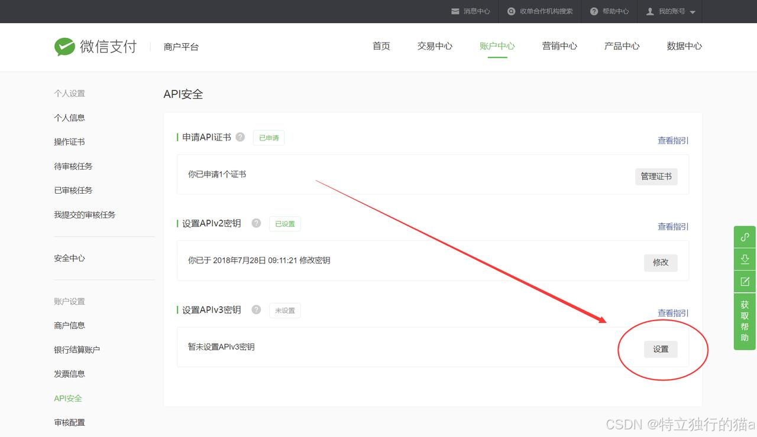Open 银行结算账户 in the sidebar

coord(77,350)
